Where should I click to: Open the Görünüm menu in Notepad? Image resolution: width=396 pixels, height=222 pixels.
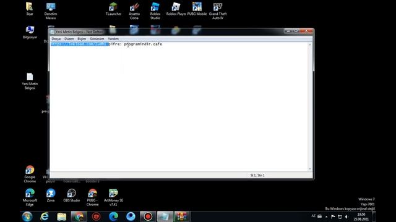tap(97, 39)
